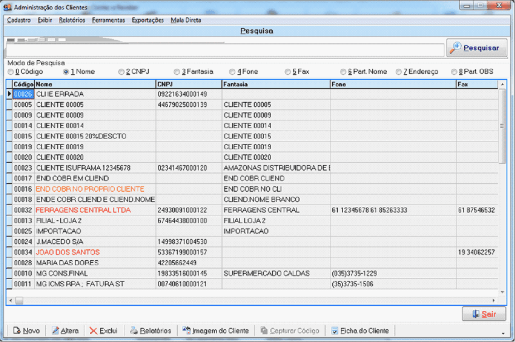Choose the 7 Endereço search mode
Screen dimensions: 515x342
tap(399, 72)
